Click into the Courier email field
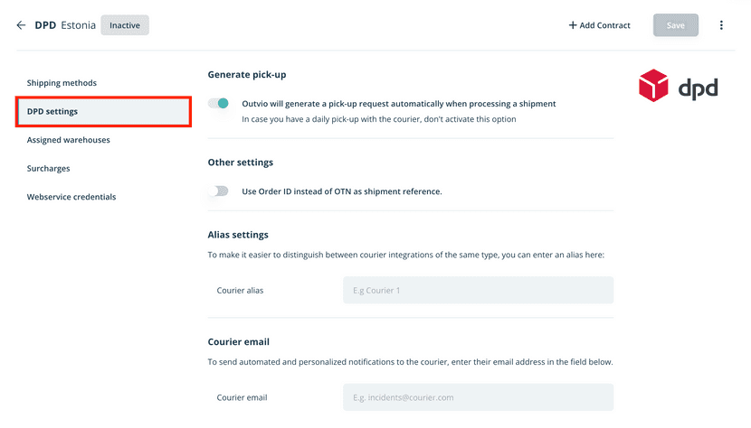The image size is (751, 428). pyautogui.click(x=478, y=397)
